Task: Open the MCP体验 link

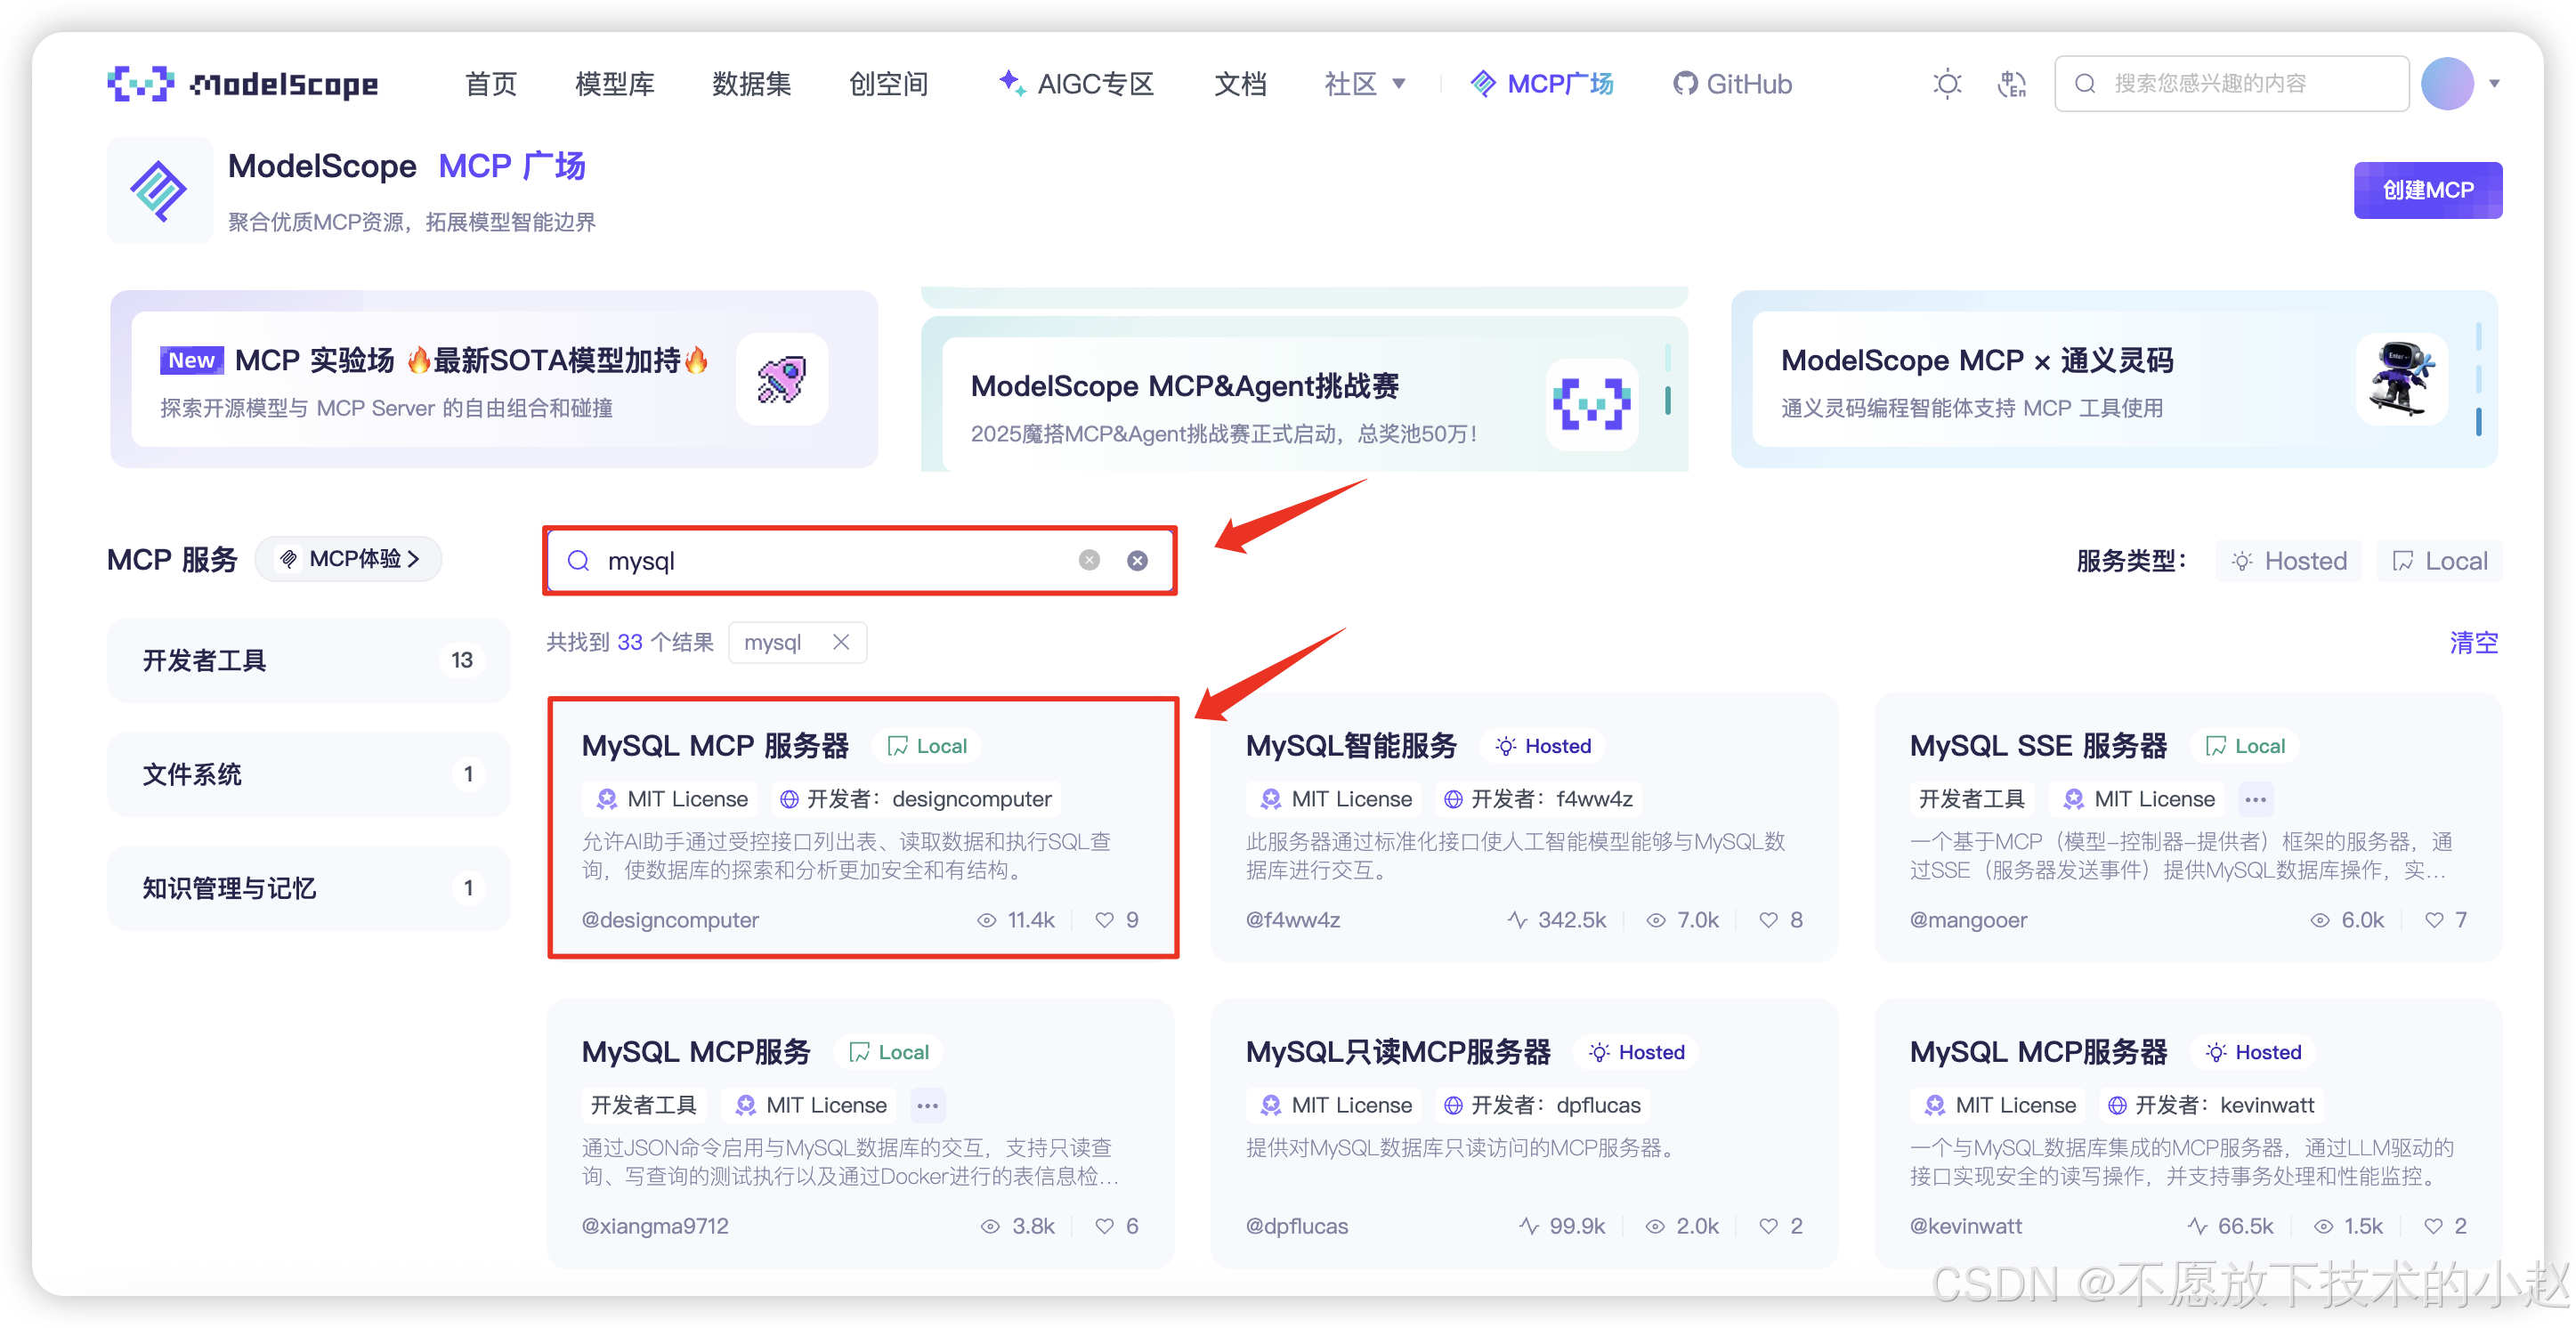Action: [349, 559]
